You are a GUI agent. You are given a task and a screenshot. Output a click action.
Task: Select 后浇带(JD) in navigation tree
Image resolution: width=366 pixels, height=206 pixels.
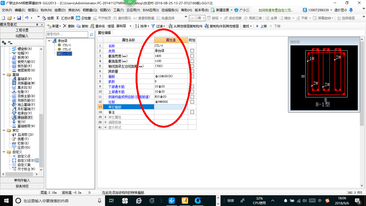tap(25, 135)
